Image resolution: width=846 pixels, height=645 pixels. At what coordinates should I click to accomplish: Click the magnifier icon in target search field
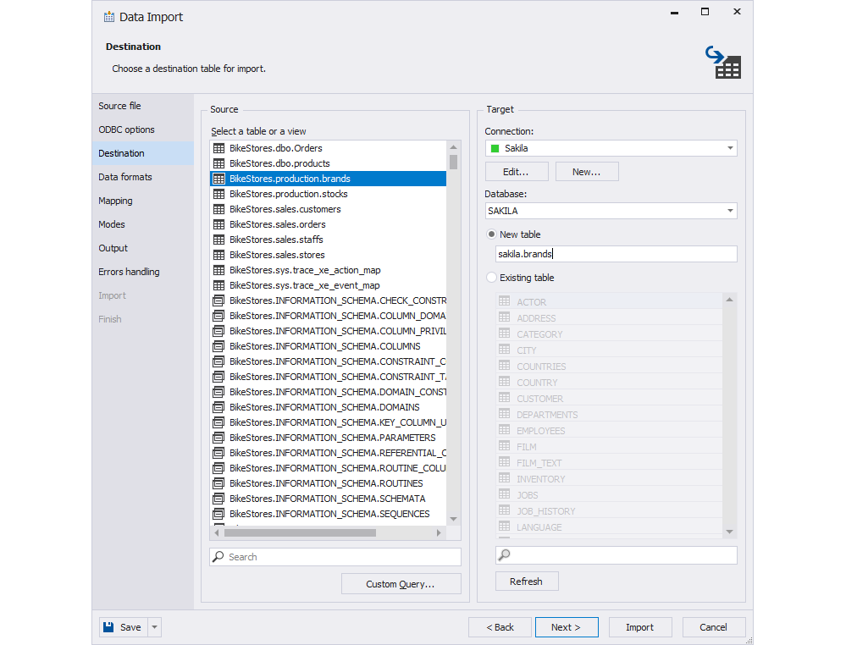[505, 555]
